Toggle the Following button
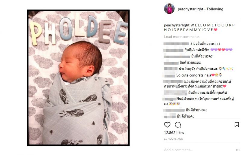This screenshot has height=155, width=241. click(x=215, y=9)
